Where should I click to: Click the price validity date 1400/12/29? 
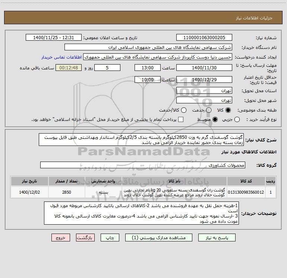click(204, 80)
